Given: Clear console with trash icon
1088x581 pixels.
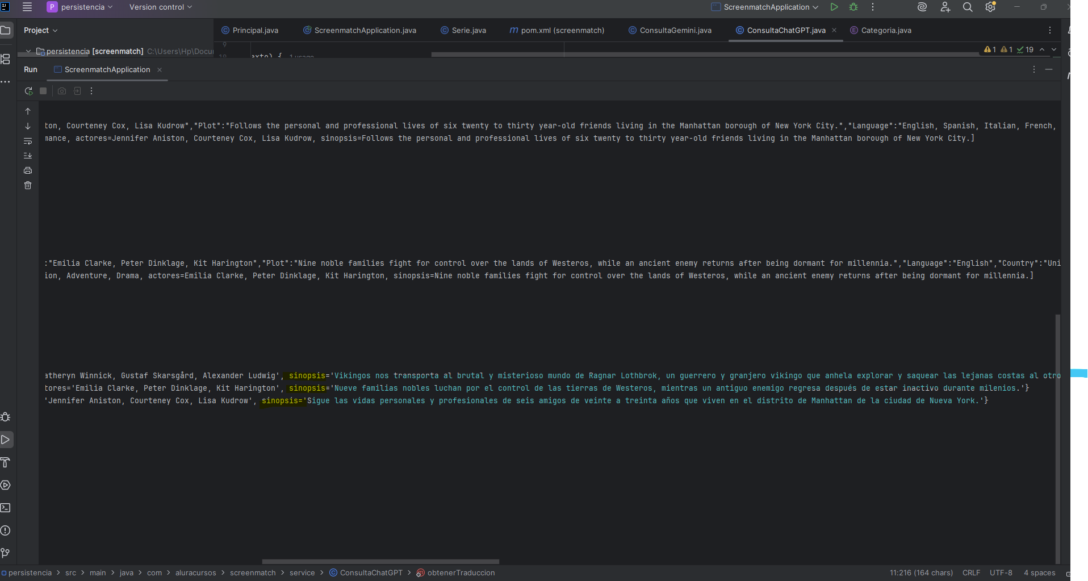Looking at the screenshot, I should (28, 185).
